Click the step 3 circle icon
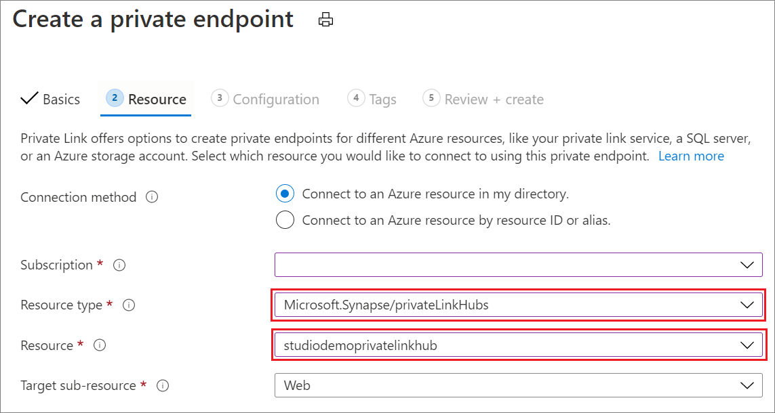The width and height of the screenshot is (775, 413). [x=219, y=98]
